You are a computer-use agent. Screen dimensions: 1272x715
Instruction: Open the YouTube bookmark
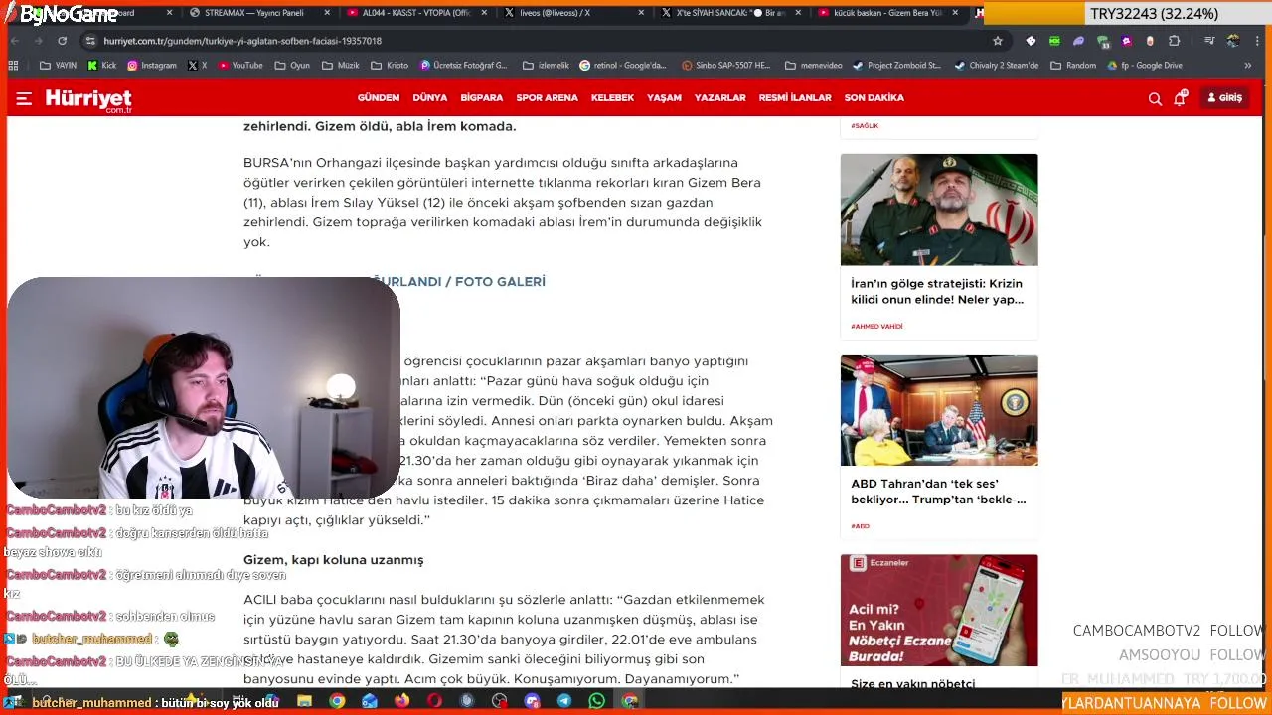[x=239, y=66]
